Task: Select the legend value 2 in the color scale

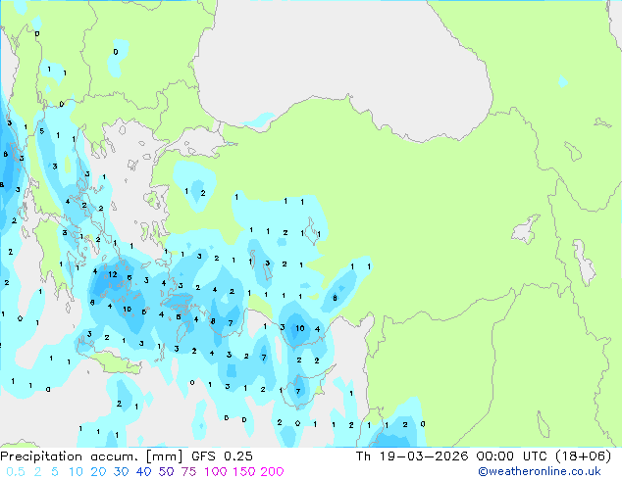Action: pos(37,472)
